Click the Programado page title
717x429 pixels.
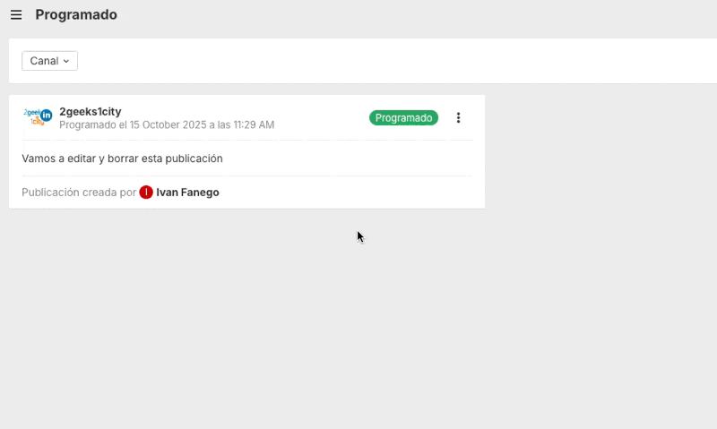pyautogui.click(x=76, y=15)
